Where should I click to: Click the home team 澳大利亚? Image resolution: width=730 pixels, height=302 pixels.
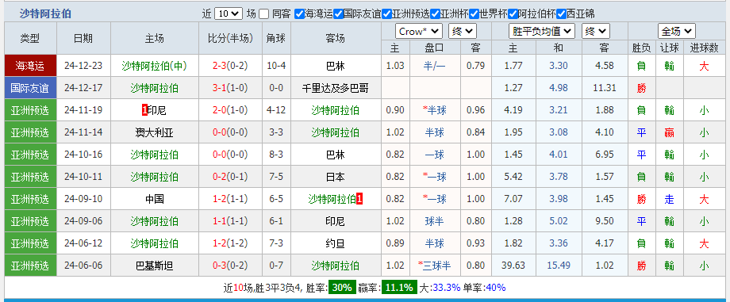tap(155, 132)
